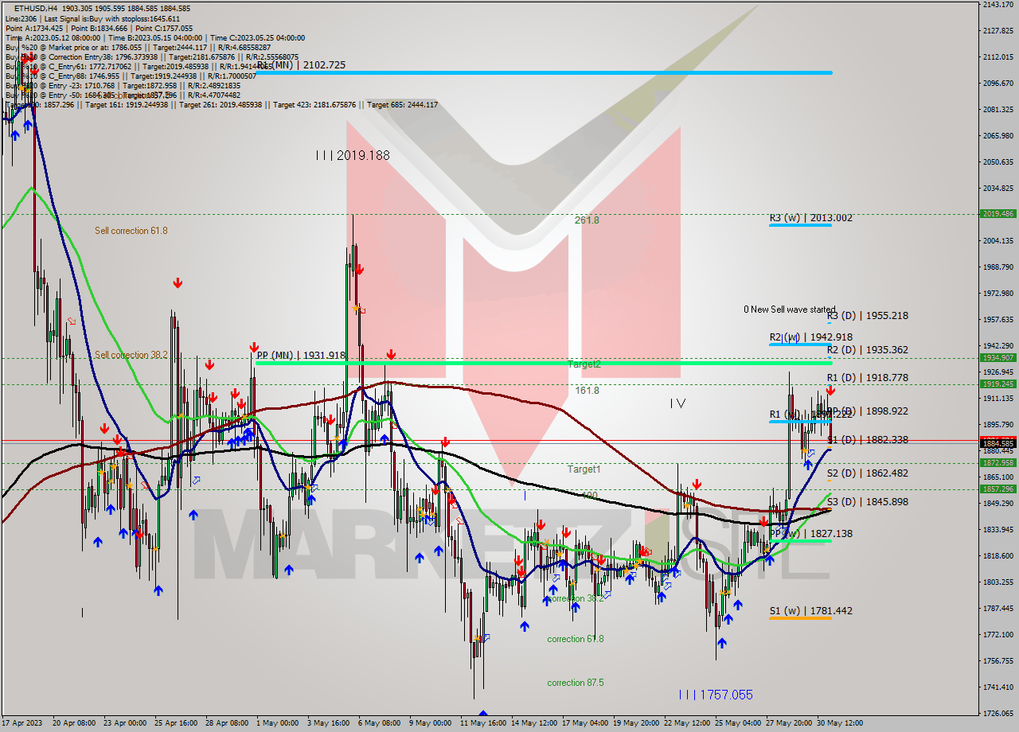
Task: Click the IV wave label
Action: click(677, 404)
